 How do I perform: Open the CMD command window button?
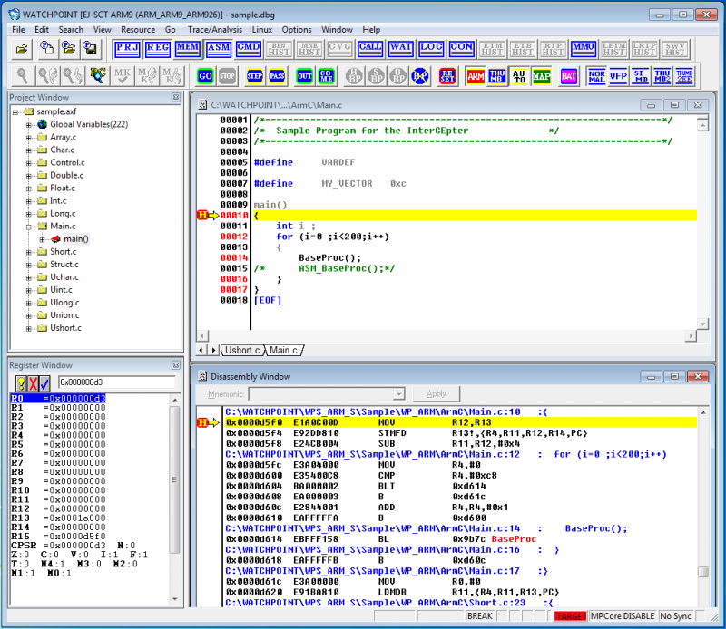pyautogui.click(x=249, y=49)
